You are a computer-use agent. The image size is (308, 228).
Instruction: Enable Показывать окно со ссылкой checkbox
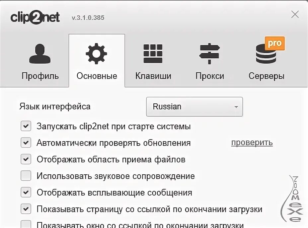pos(26,224)
